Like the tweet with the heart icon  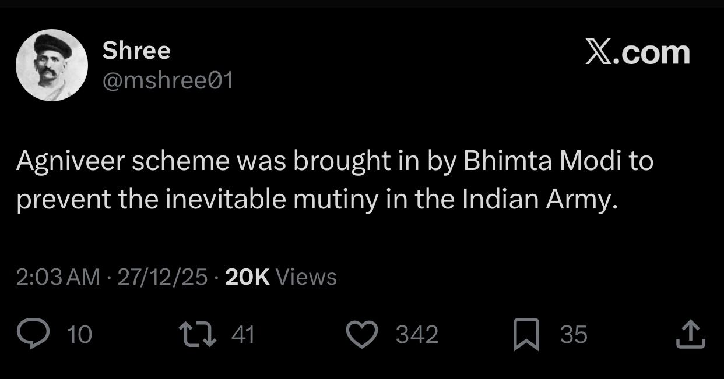coord(363,335)
